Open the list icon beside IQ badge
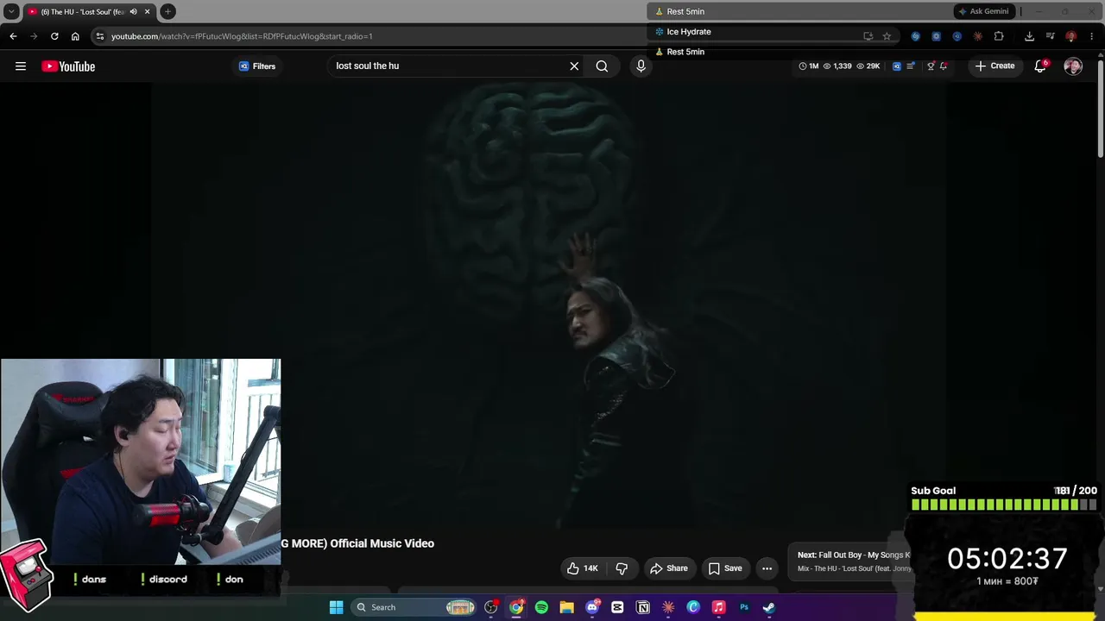Viewport: 1105px width, 621px height. [x=910, y=66]
